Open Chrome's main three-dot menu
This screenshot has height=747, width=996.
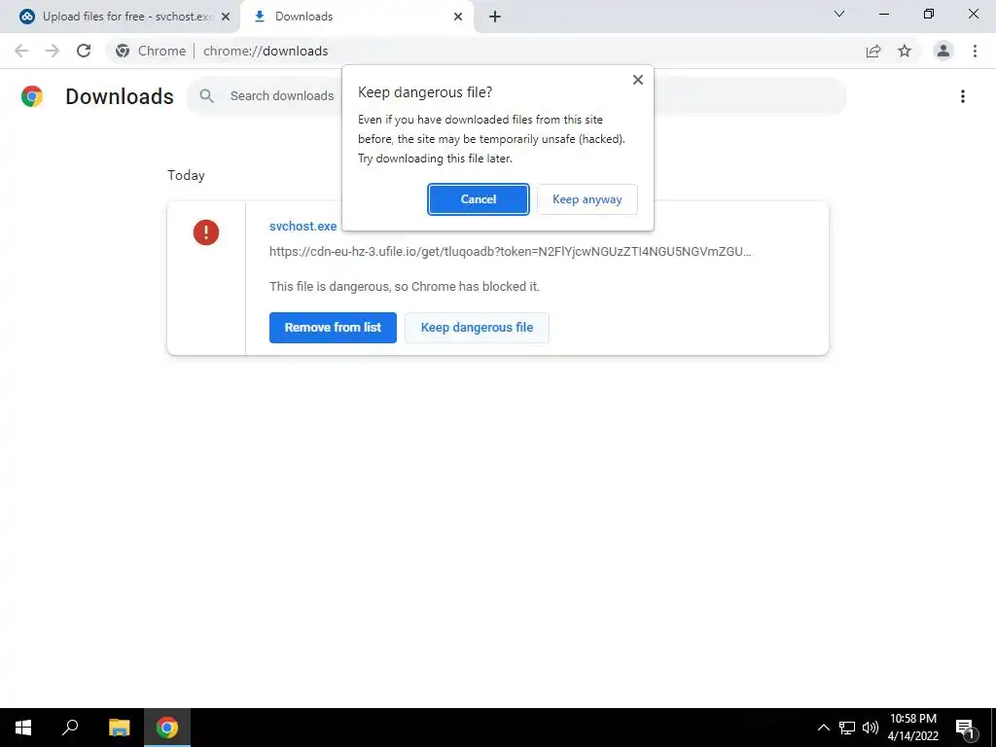coord(975,51)
